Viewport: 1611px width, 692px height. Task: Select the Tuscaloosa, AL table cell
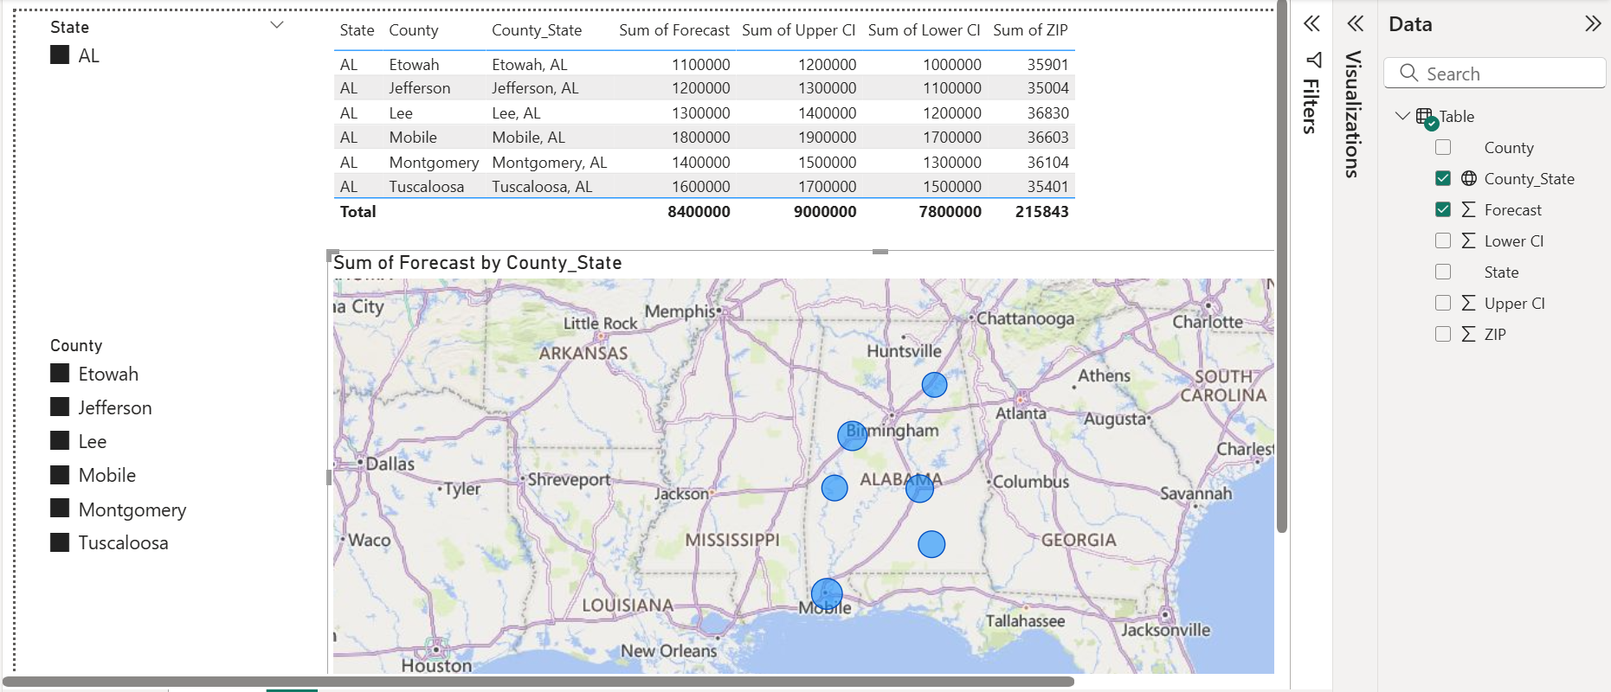[542, 187]
